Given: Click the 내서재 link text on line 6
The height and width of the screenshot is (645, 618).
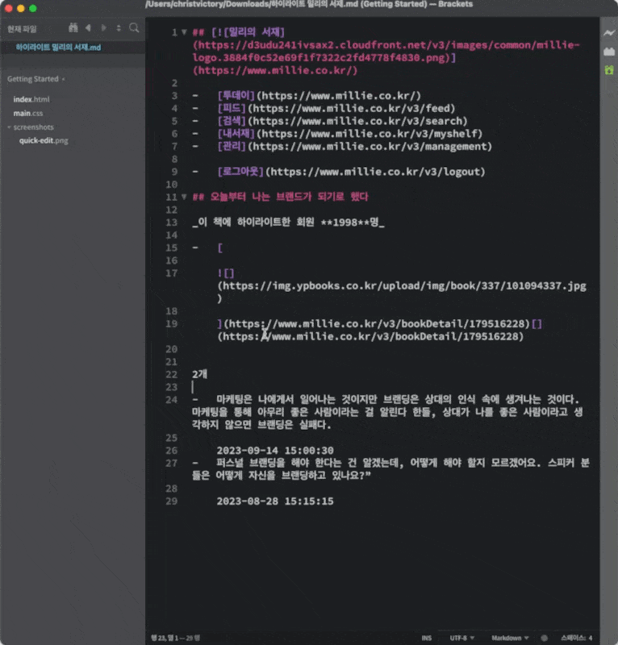Looking at the screenshot, I should click(236, 134).
